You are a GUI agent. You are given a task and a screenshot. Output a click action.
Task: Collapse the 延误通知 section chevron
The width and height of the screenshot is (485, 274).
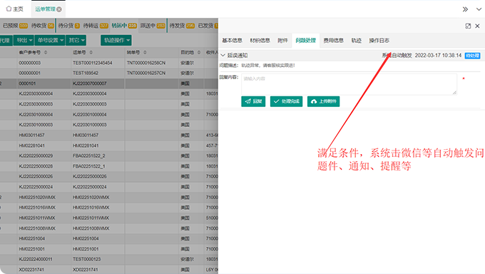tap(223, 56)
